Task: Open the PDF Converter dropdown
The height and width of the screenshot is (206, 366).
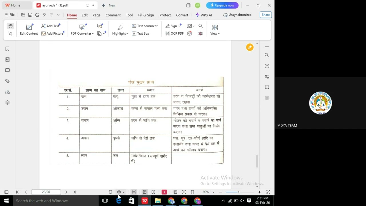Action: [82, 29]
